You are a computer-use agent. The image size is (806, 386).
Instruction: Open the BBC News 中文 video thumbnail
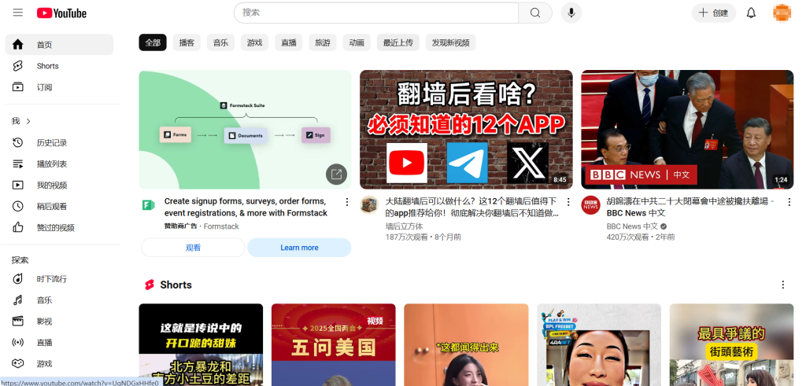pos(687,130)
